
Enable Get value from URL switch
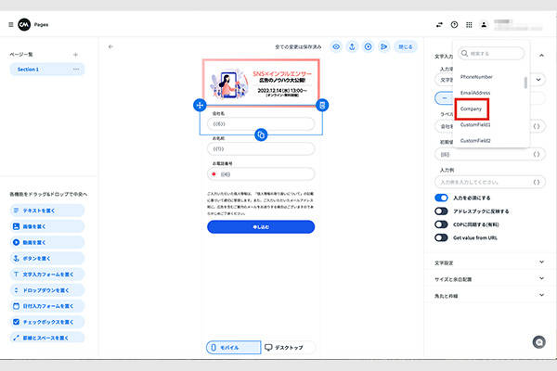(442, 237)
